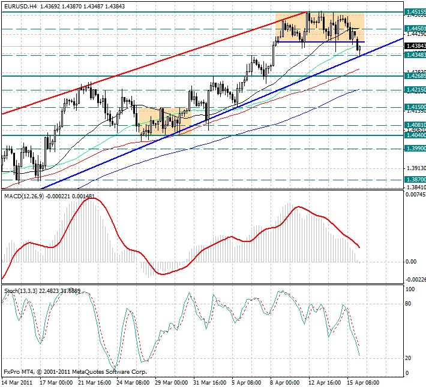
Task: Click the 12 Apr 16:00 time label
Action: 325,383
